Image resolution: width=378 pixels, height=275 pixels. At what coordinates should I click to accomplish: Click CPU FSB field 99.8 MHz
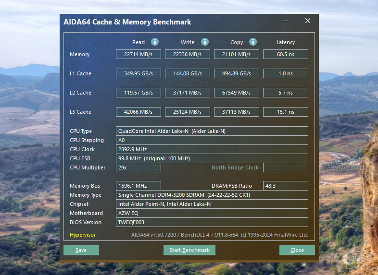click(212, 158)
